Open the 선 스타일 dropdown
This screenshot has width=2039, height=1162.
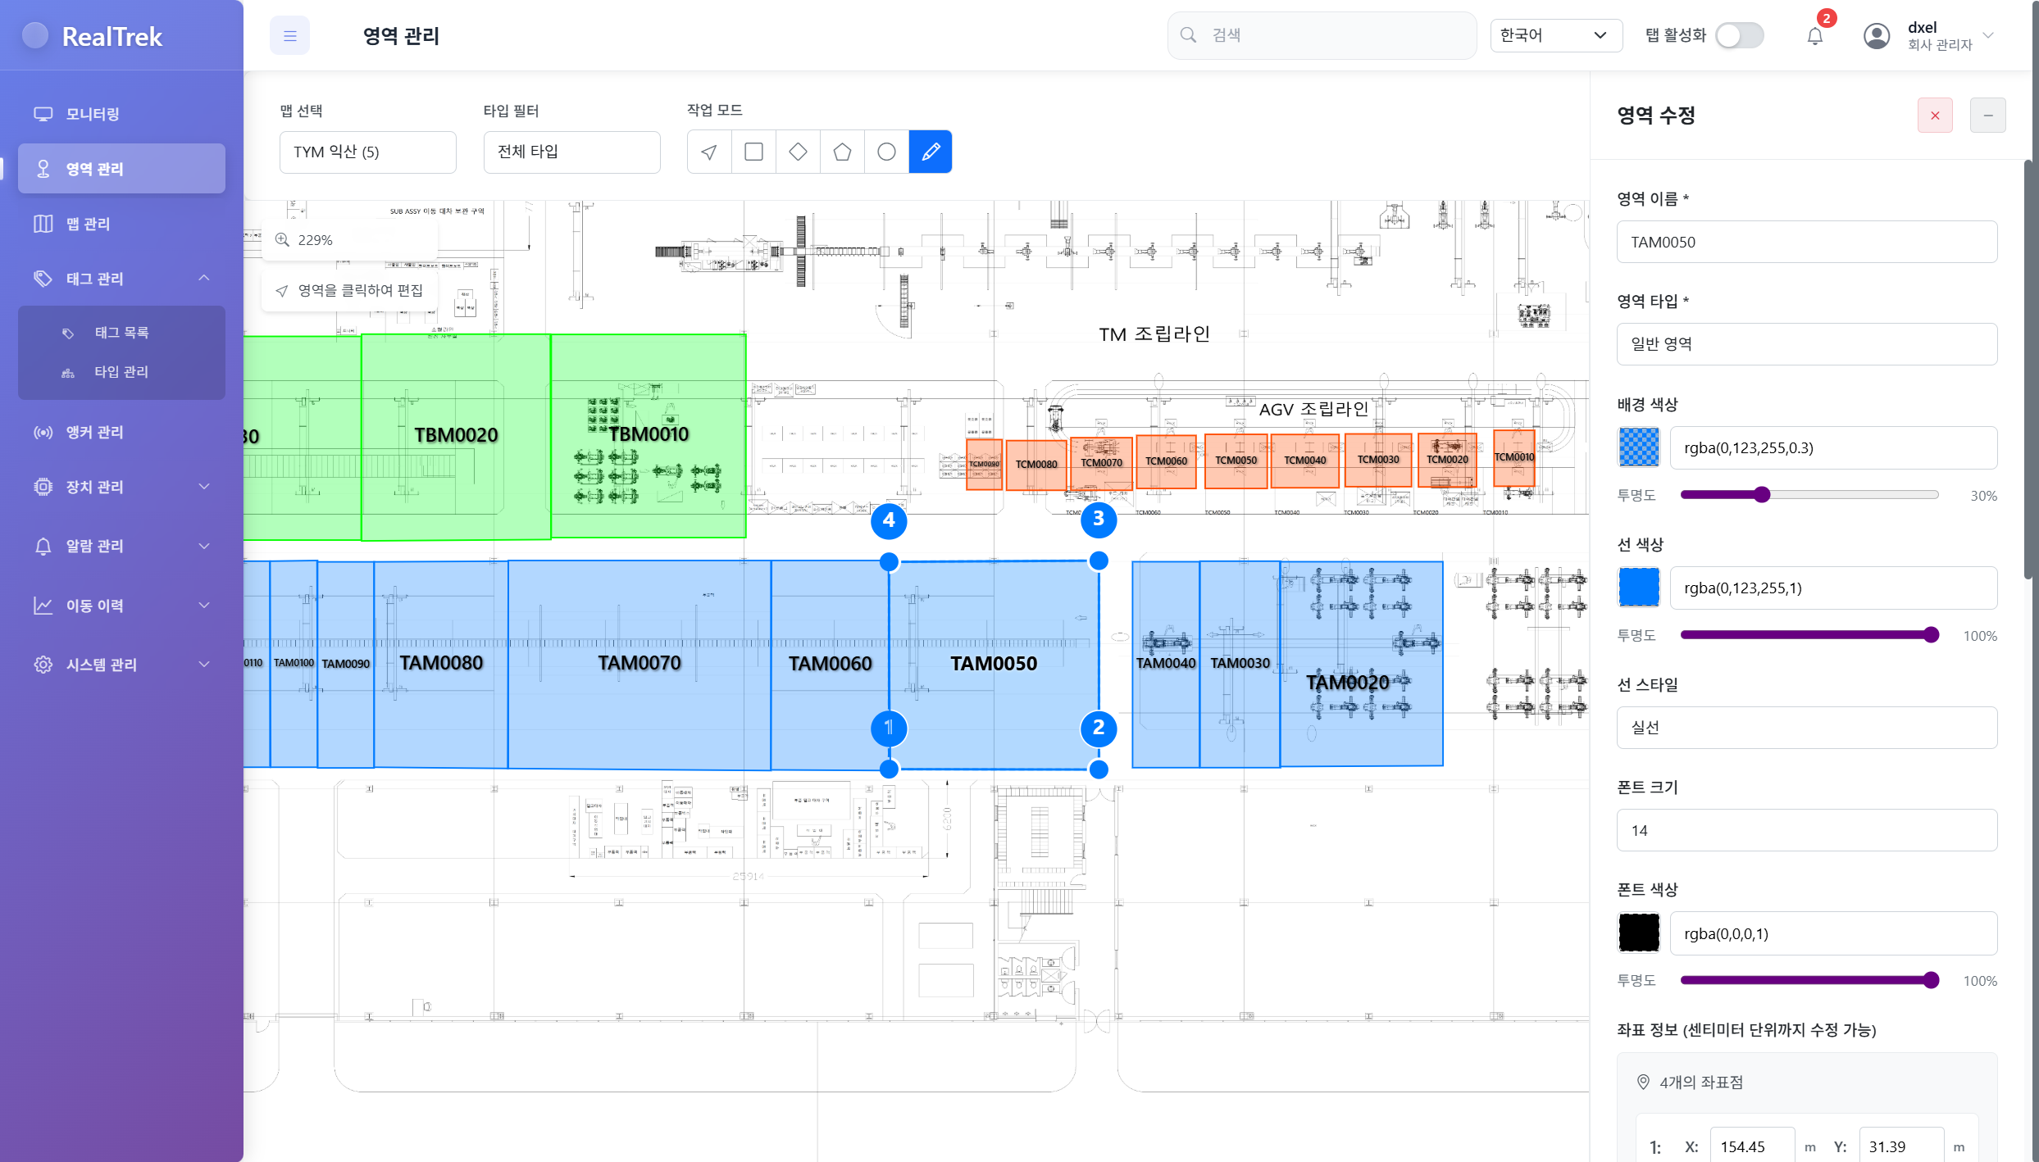[x=1806, y=728]
